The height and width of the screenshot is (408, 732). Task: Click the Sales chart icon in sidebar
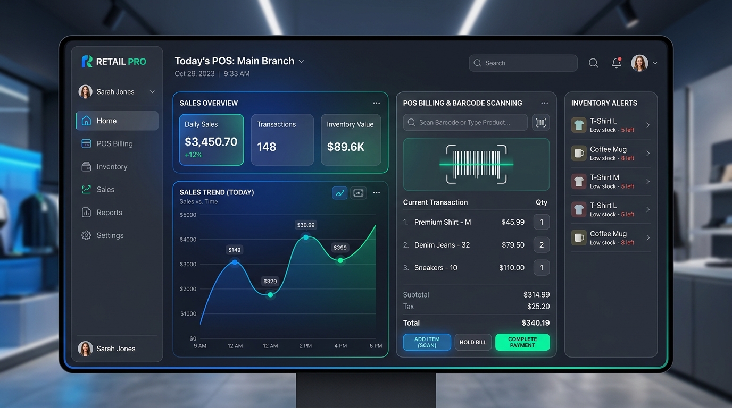click(x=86, y=190)
